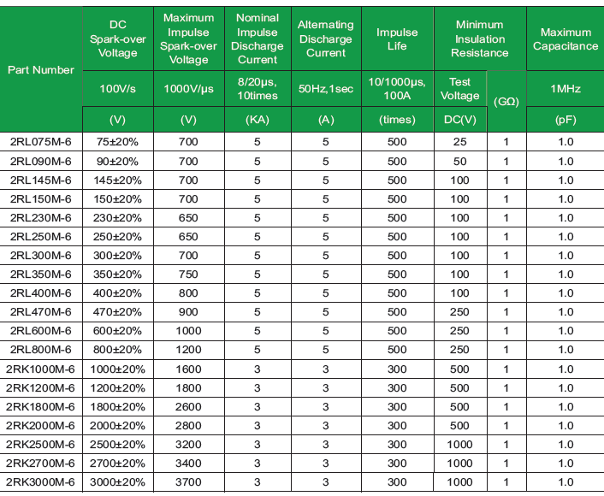604x496 pixels.
Task: Select part number 2RL145M-6
Action: coord(41,180)
